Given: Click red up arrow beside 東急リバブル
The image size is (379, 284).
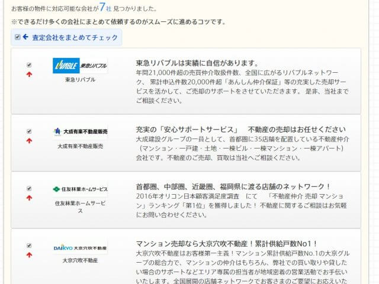Looking at the screenshot, I should 29,75.
